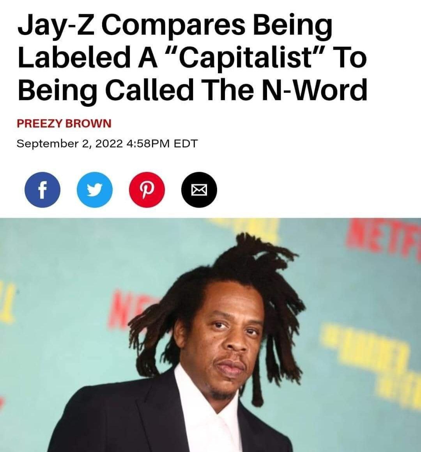The height and width of the screenshot is (452, 421).
Task: Click the red circular "P" button
Action: [147, 190]
